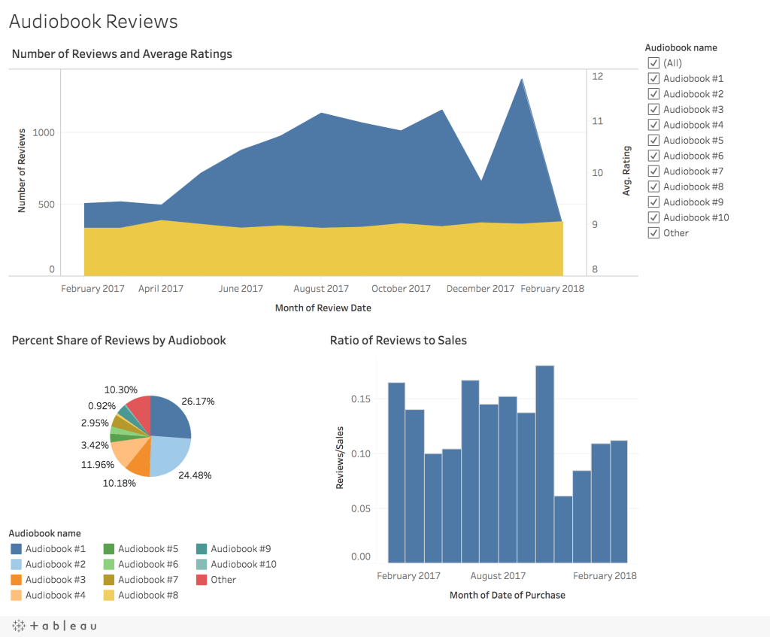Select the Audiobook #9 teal legend swatch
Viewport: 770px width, 637px height.
[x=202, y=549]
